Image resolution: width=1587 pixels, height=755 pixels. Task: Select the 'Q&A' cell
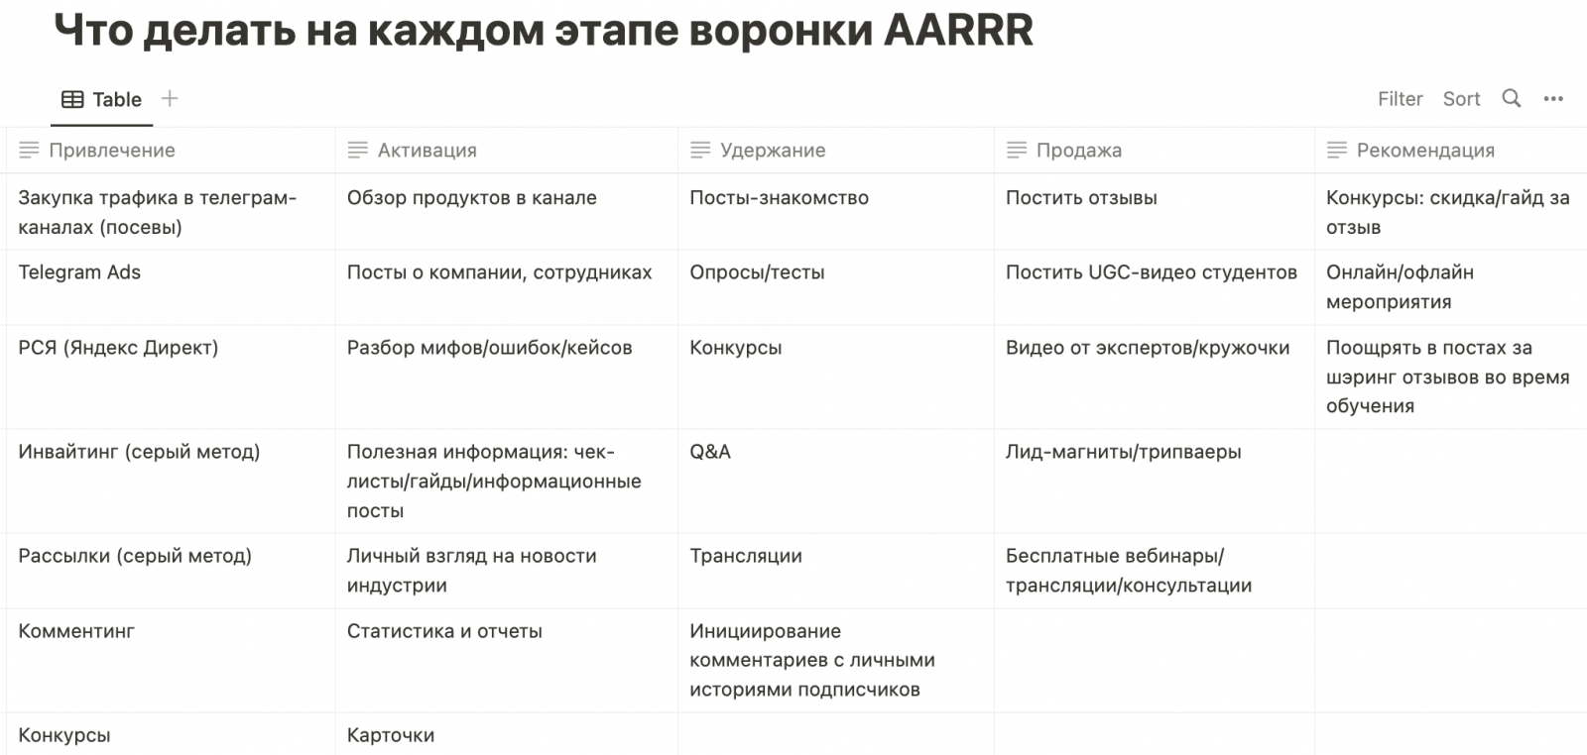click(836, 482)
